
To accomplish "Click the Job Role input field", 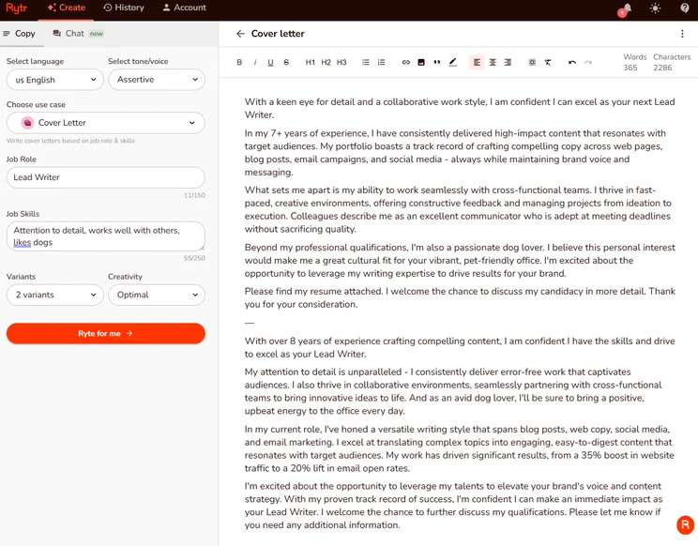I will (106, 177).
